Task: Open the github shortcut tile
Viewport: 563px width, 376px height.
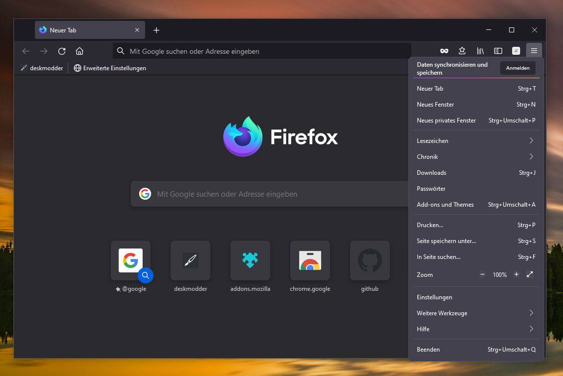Action: coord(370,260)
